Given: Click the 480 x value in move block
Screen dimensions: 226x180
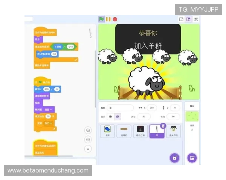Looking at the screenshot, I should tap(46, 89).
